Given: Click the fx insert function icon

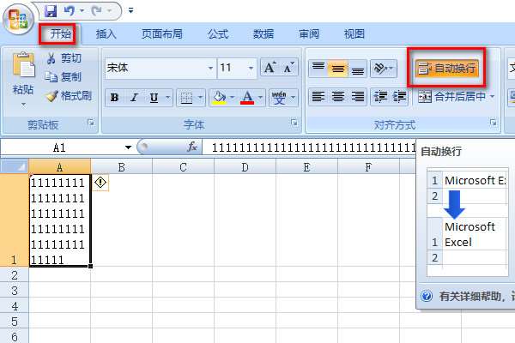Looking at the screenshot, I should pos(192,147).
